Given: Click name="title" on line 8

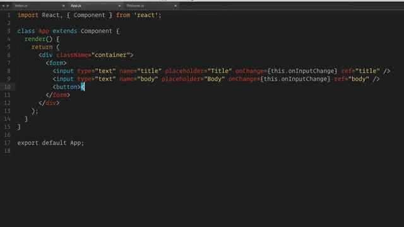Looking at the screenshot, I should 140,71.
